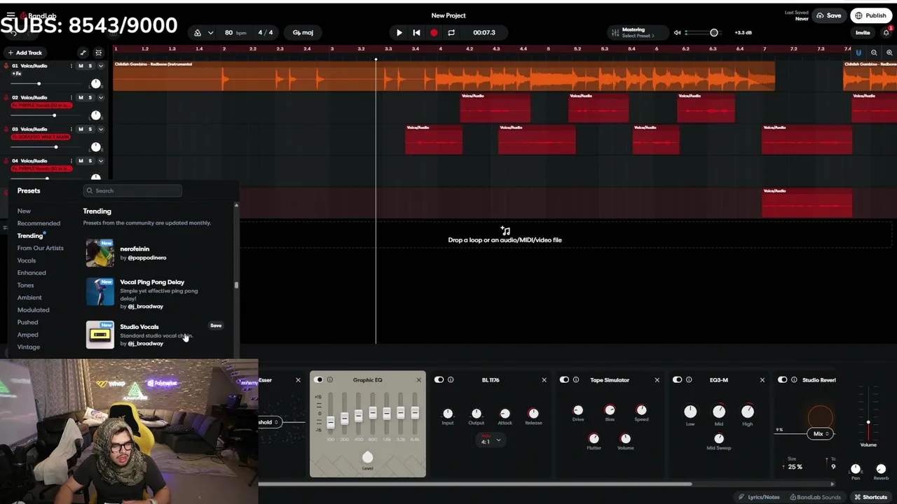The height and width of the screenshot is (504, 897).
Task: Adjust track 02 volume slider
Action: point(45,115)
